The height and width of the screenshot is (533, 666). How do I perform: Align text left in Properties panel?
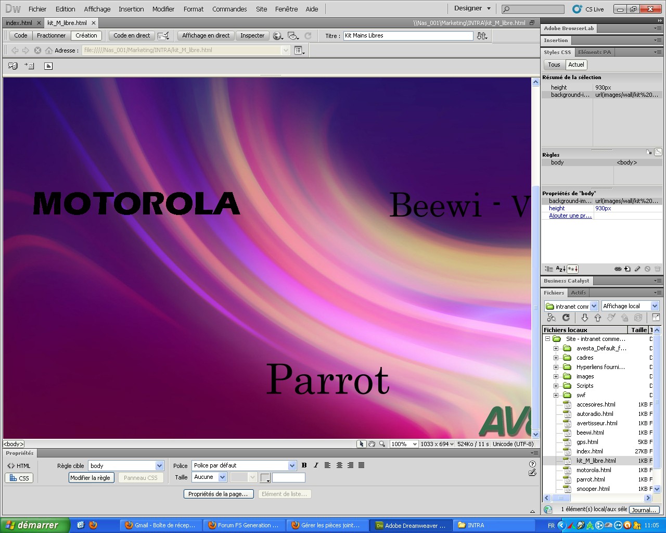[x=327, y=465]
